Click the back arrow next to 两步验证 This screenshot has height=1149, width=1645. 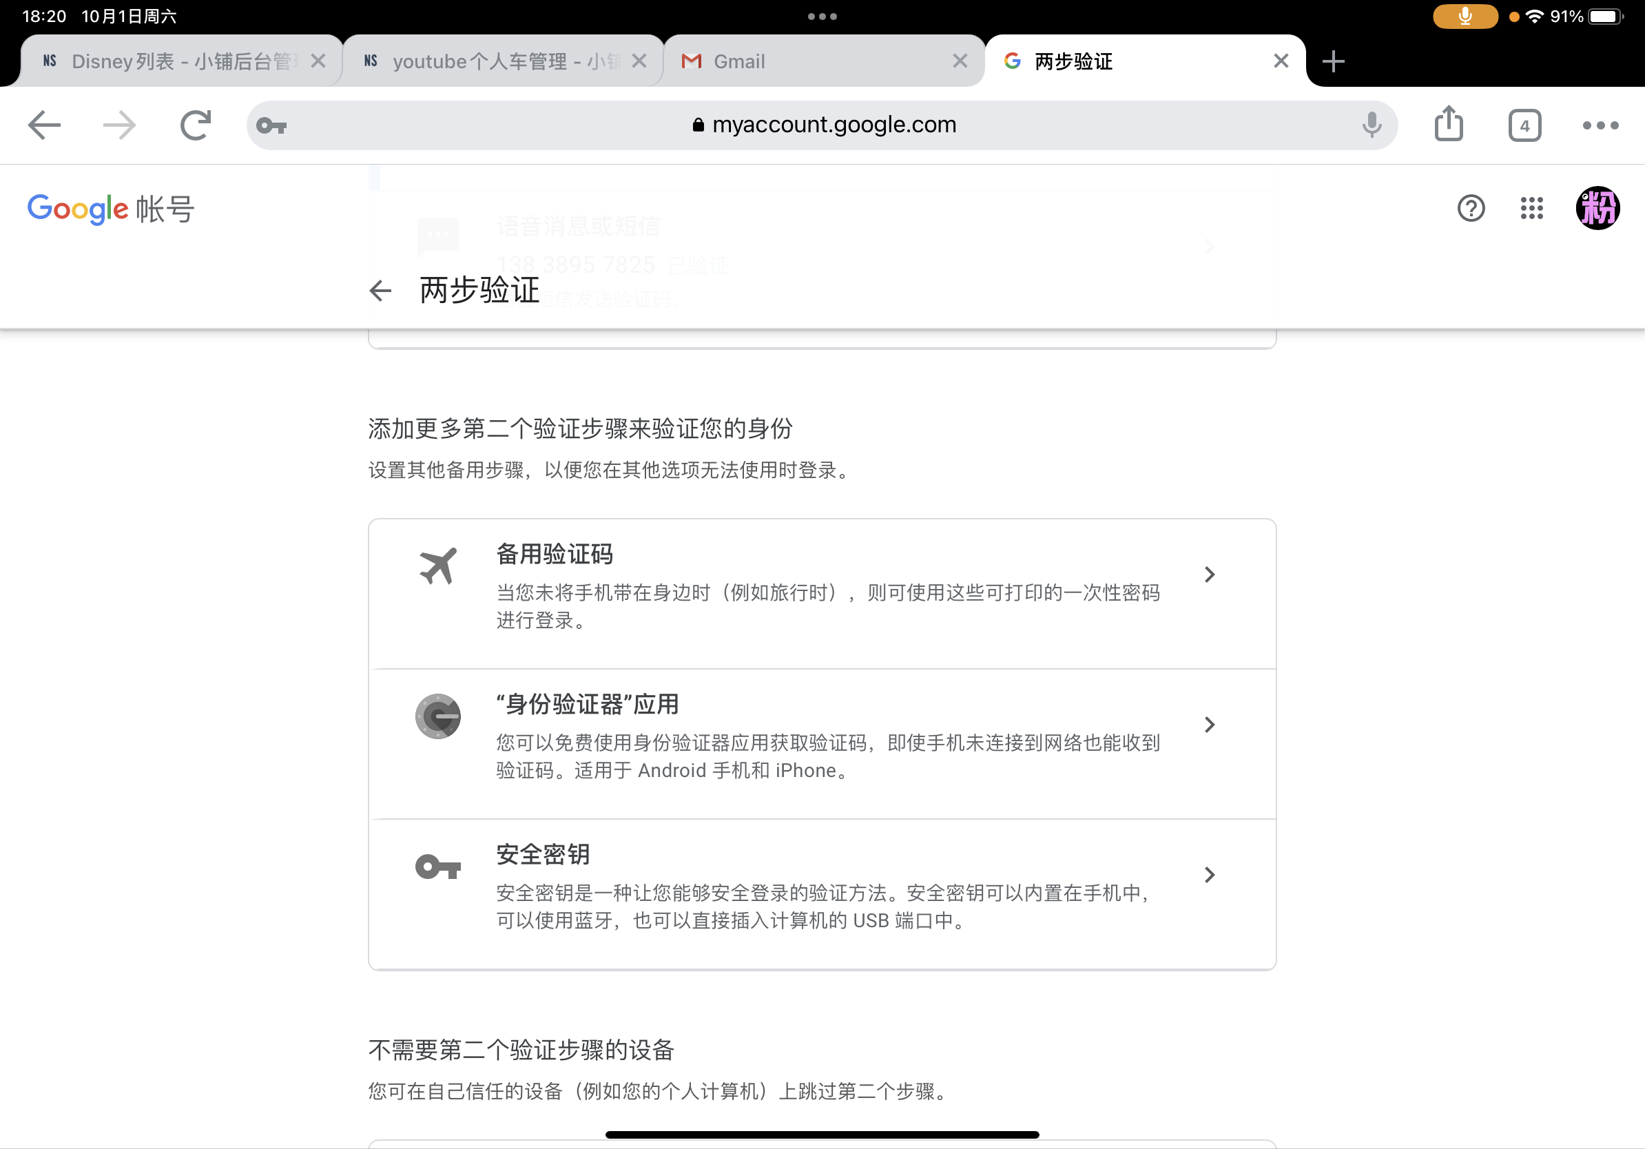click(x=380, y=290)
